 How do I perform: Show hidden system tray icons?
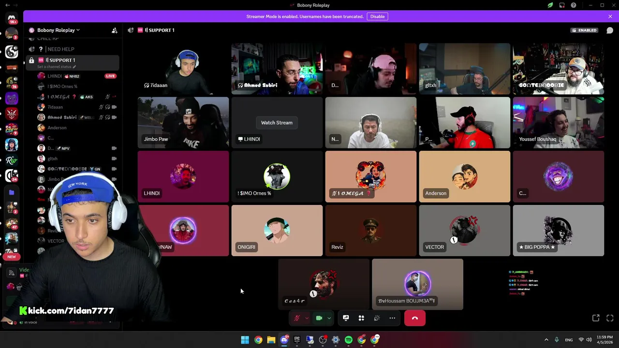pyautogui.click(x=546, y=340)
